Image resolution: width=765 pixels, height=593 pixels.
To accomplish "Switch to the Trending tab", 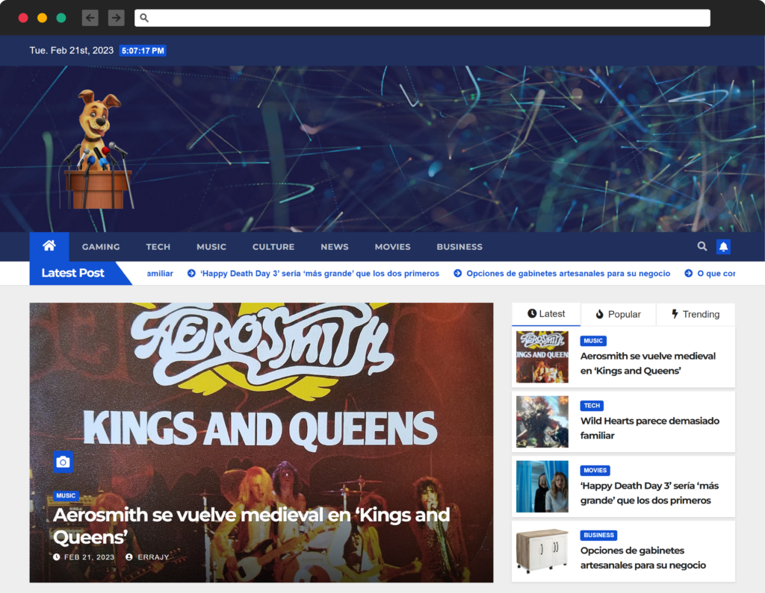I will click(696, 314).
